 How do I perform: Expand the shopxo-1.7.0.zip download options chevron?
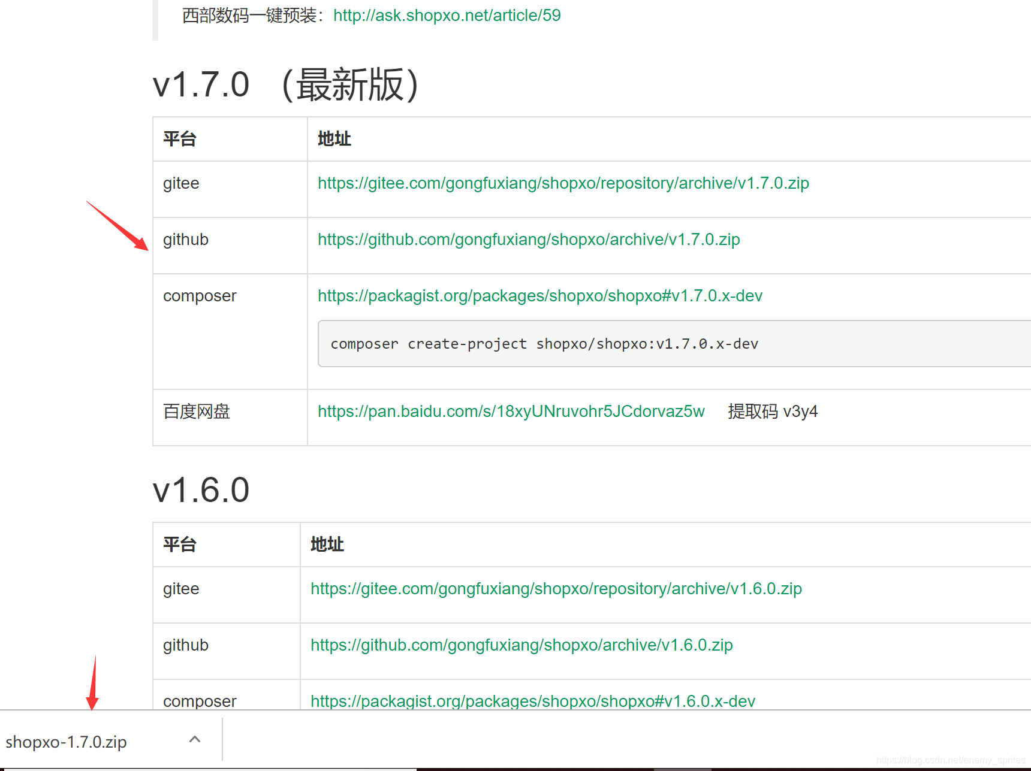pos(195,739)
